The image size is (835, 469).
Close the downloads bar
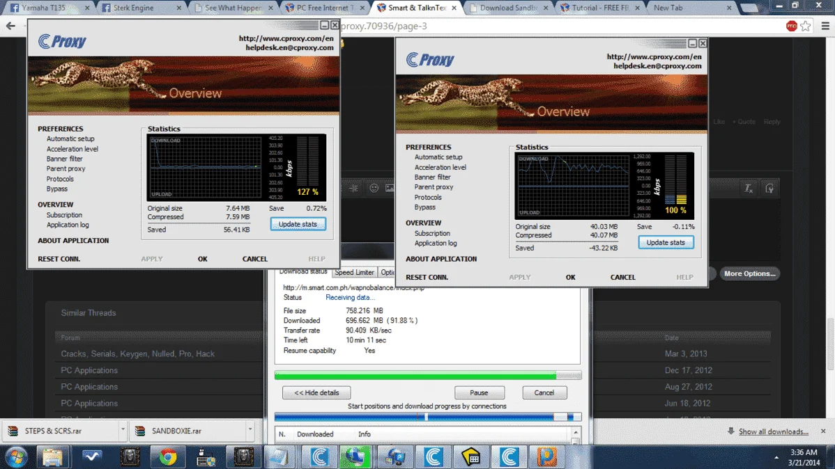point(823,431)
